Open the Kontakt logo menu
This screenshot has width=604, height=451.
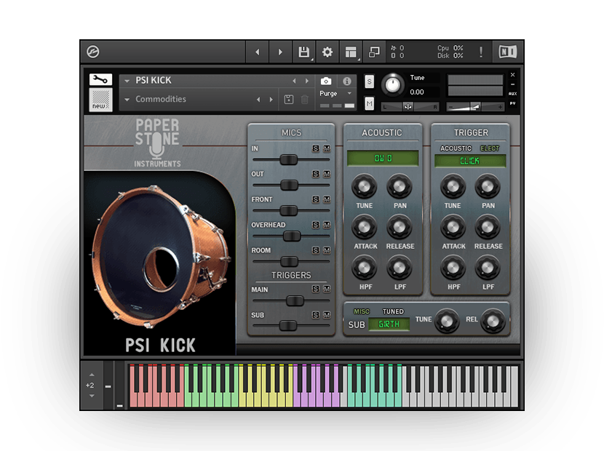(x=93, y=52)
